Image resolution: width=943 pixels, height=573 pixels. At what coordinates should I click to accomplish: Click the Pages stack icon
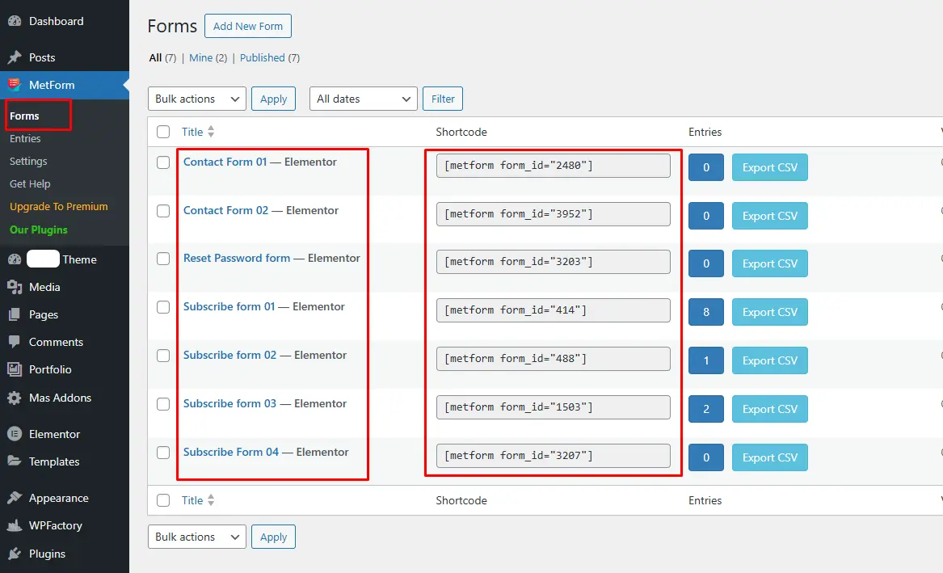tap(15, 314)
